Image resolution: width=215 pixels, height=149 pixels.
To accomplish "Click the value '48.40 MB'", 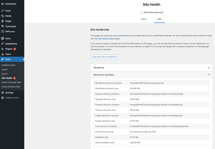I will [134, 110].
